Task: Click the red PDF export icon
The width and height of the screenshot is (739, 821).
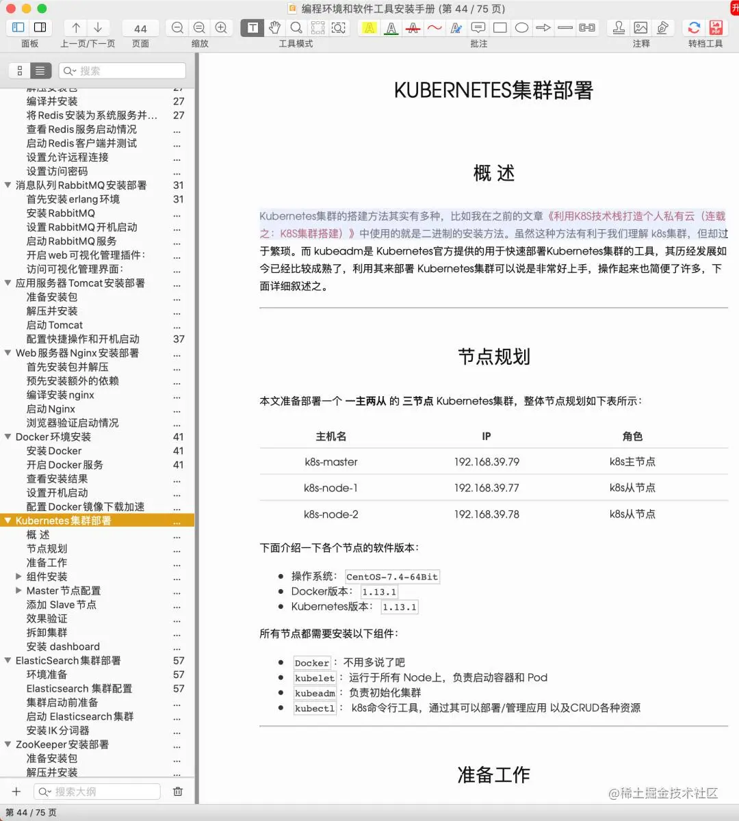Action: (716, 27)
